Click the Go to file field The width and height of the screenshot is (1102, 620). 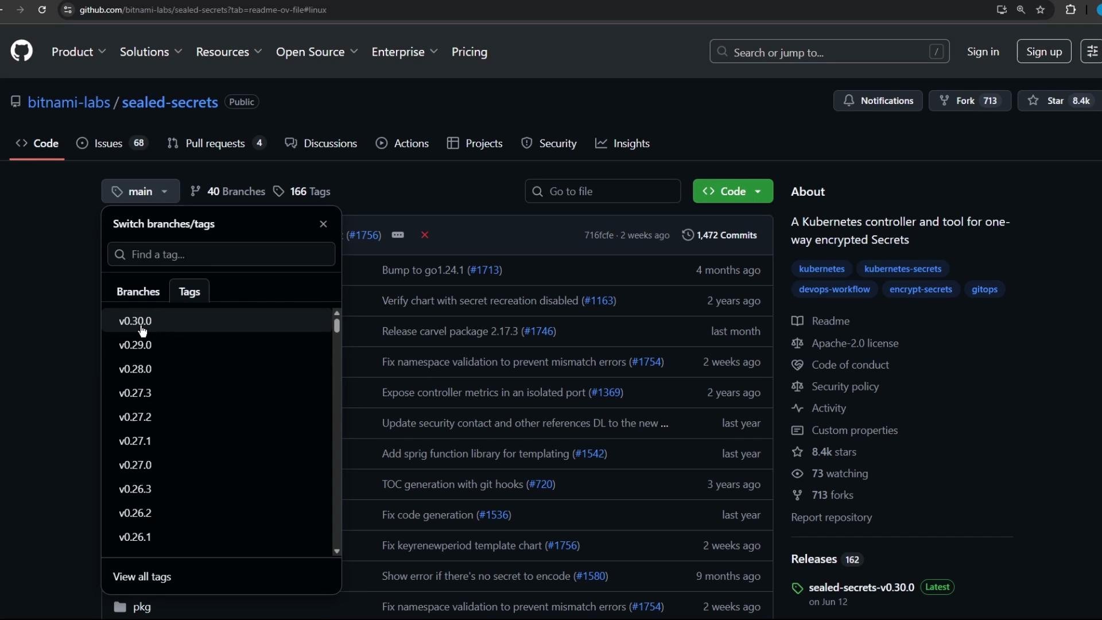603,192
